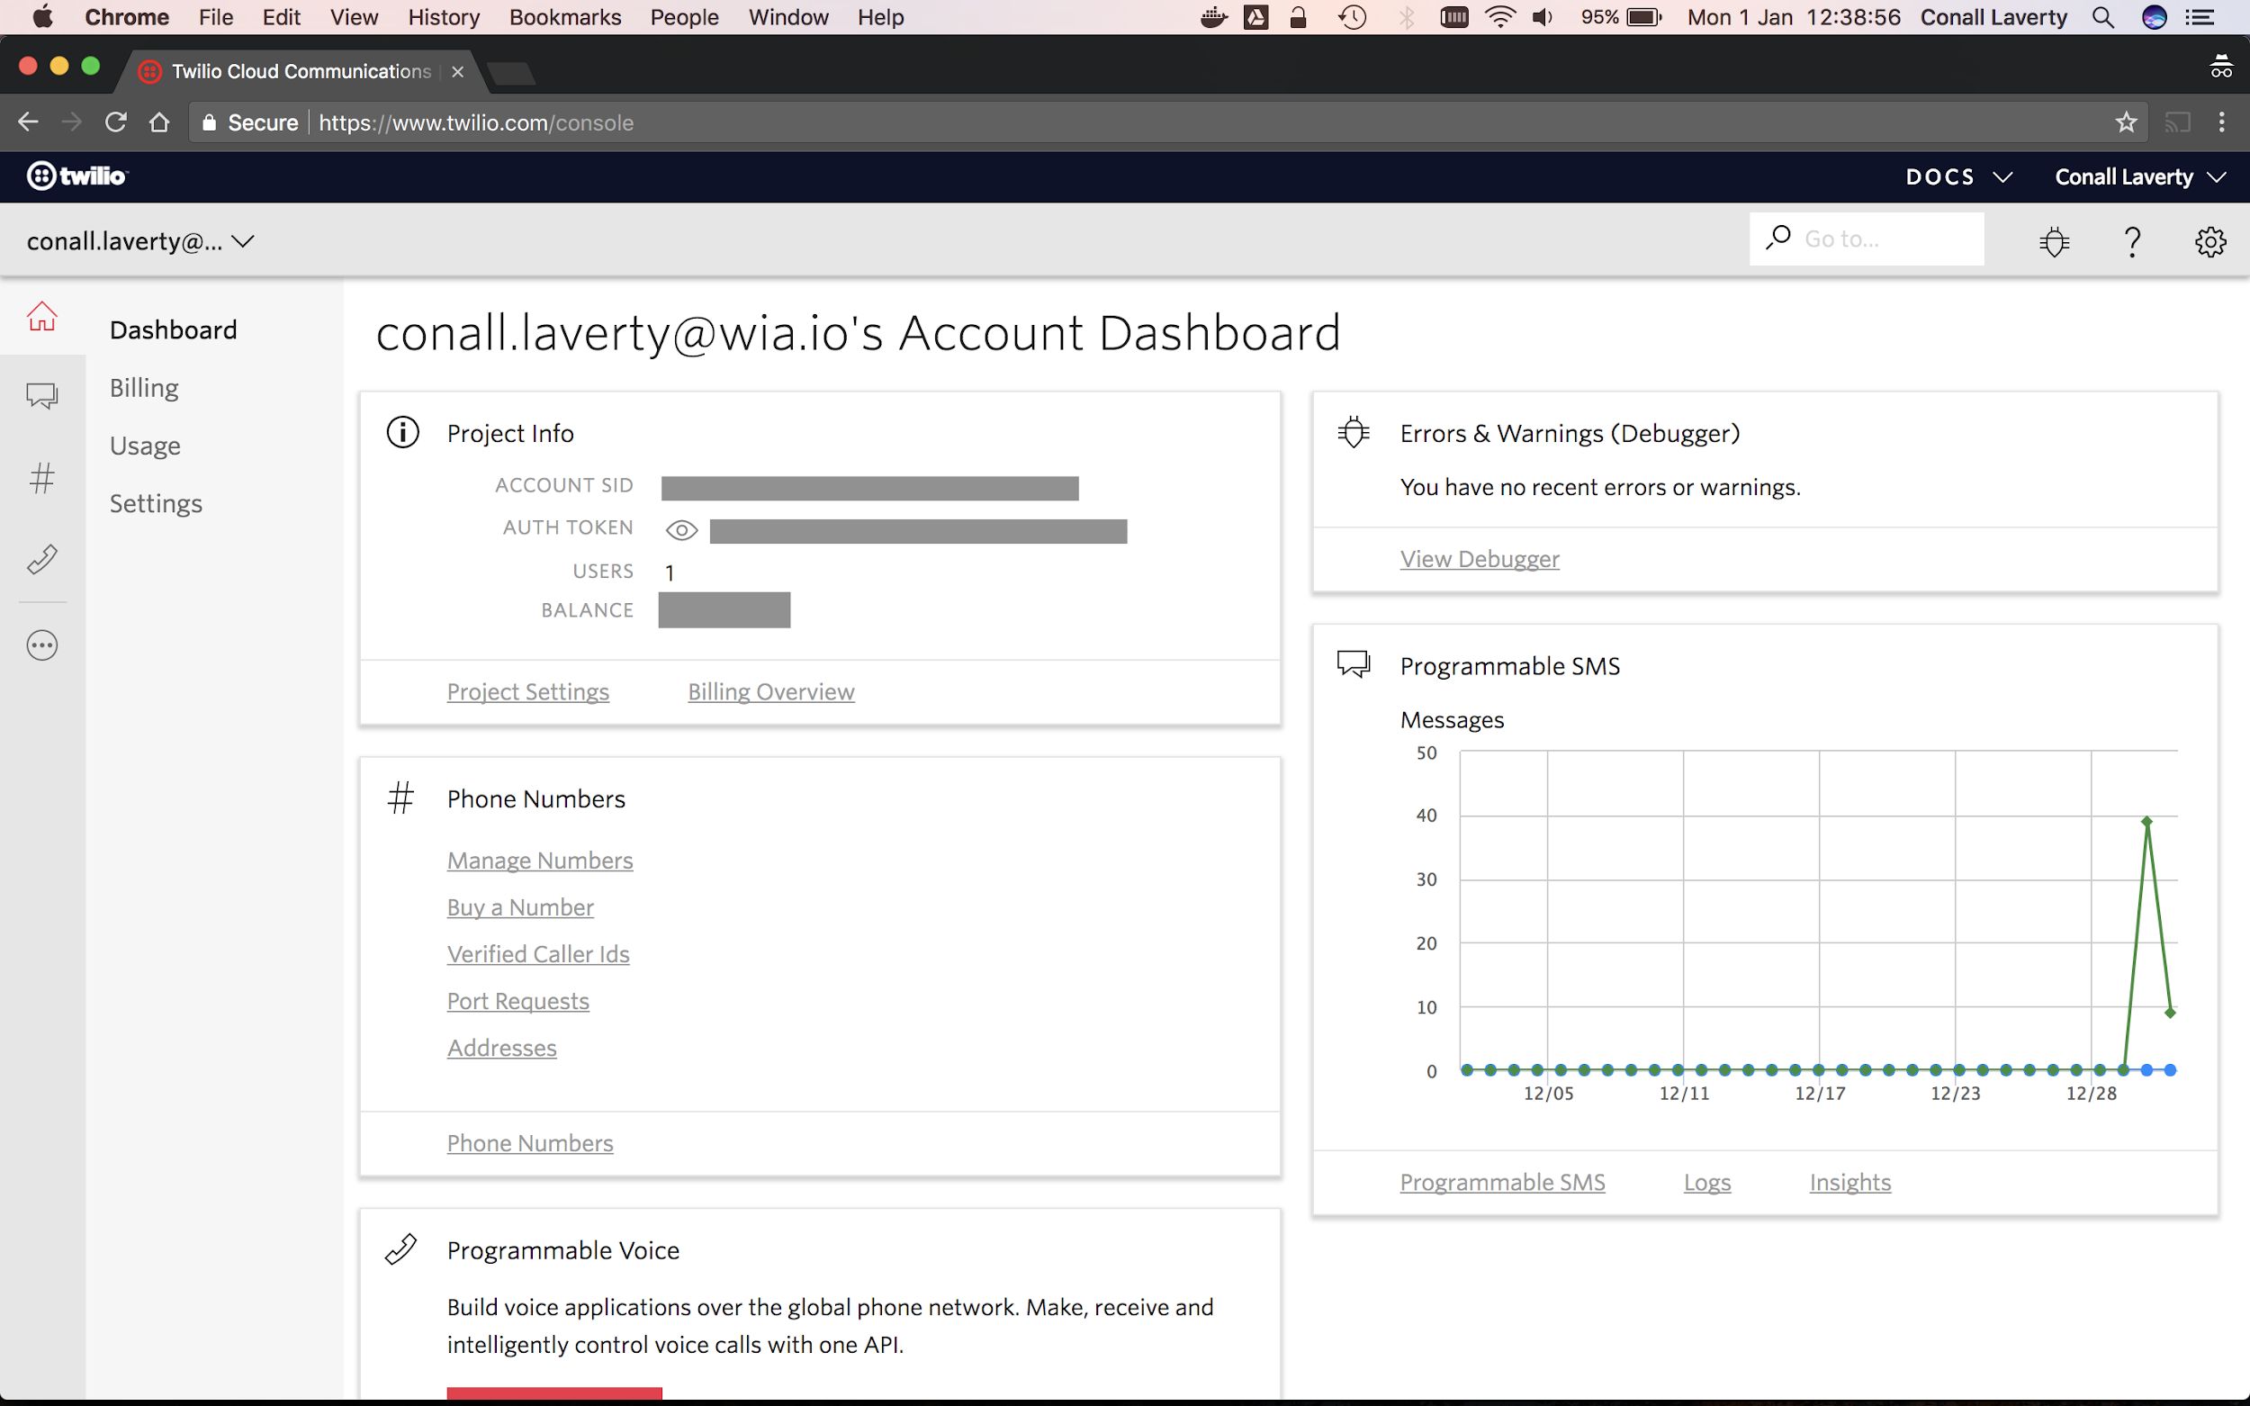Open the Home dashboard sidebar icon
2250x1406 pixels.
(x=41, y=317)
